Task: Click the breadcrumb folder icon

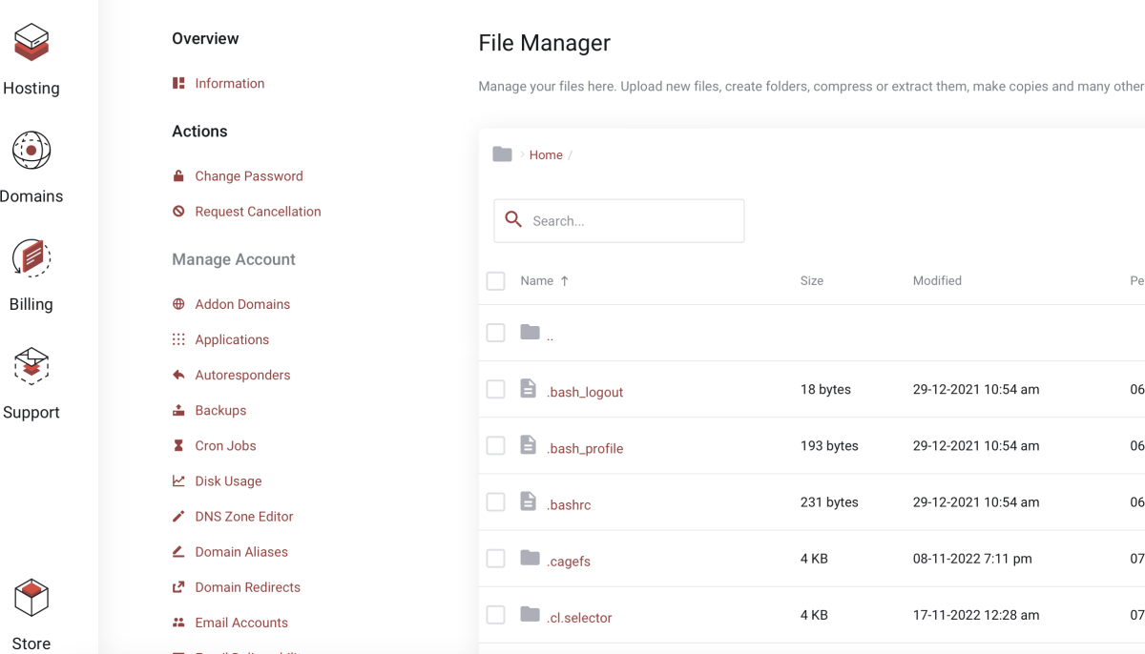Action: tap(502, 154)
